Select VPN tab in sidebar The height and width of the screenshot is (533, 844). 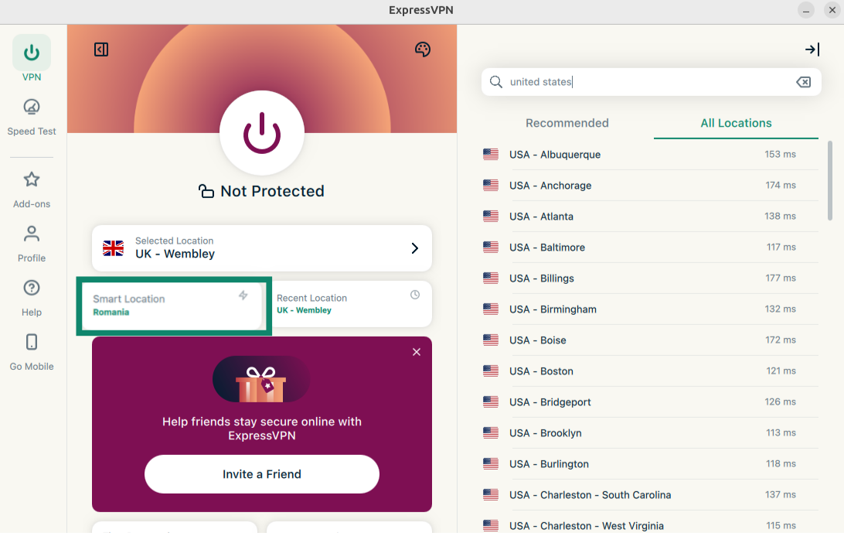click(x=32, y=54)
